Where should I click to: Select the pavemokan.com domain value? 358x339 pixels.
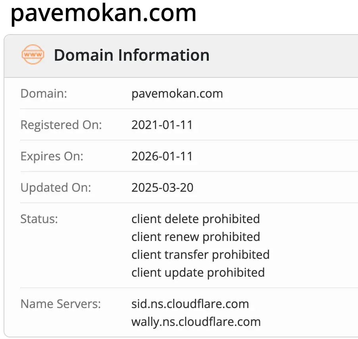coord(177,94)
